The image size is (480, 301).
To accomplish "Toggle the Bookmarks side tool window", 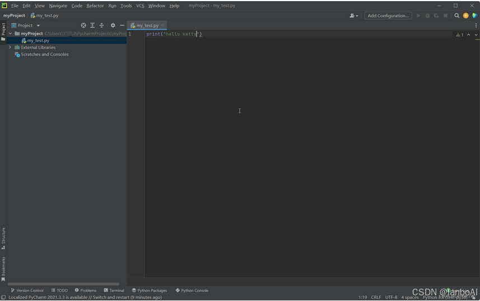I will point(3,269).
